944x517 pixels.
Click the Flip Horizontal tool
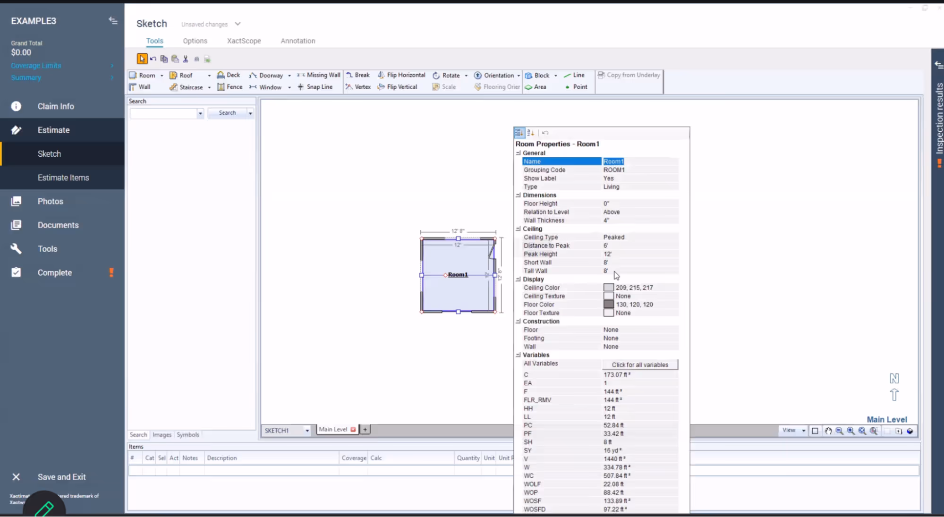pos(401,75)
